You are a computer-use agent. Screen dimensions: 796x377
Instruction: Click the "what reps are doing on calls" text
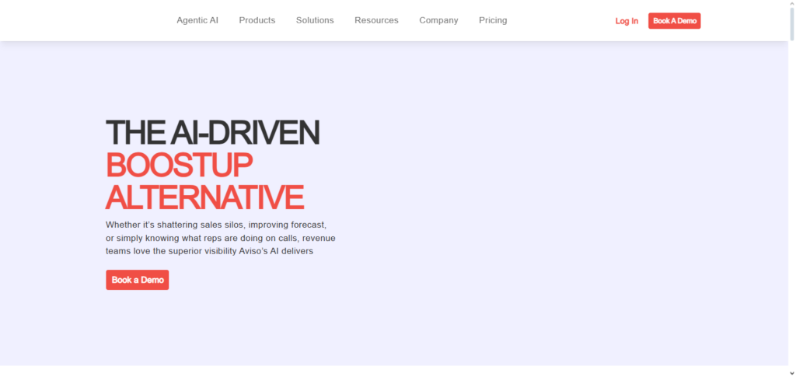coord(231,238)
